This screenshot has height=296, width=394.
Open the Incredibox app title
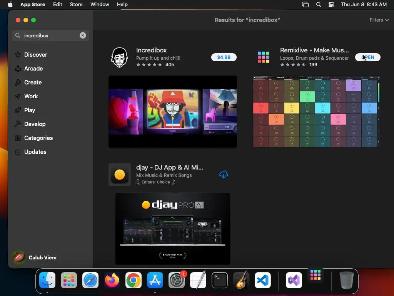click(151, 50)
